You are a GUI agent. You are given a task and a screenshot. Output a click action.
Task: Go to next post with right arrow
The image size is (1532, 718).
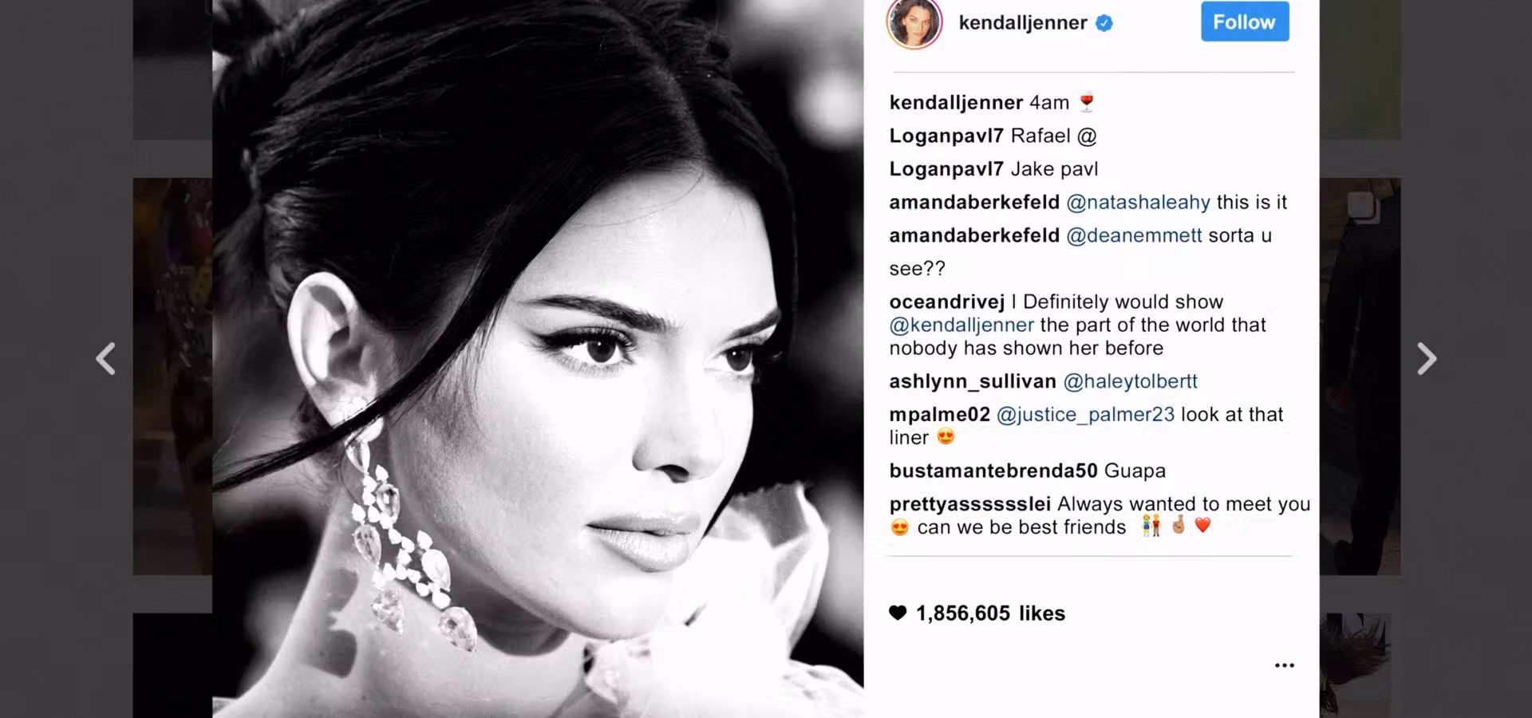(1426, 359)
